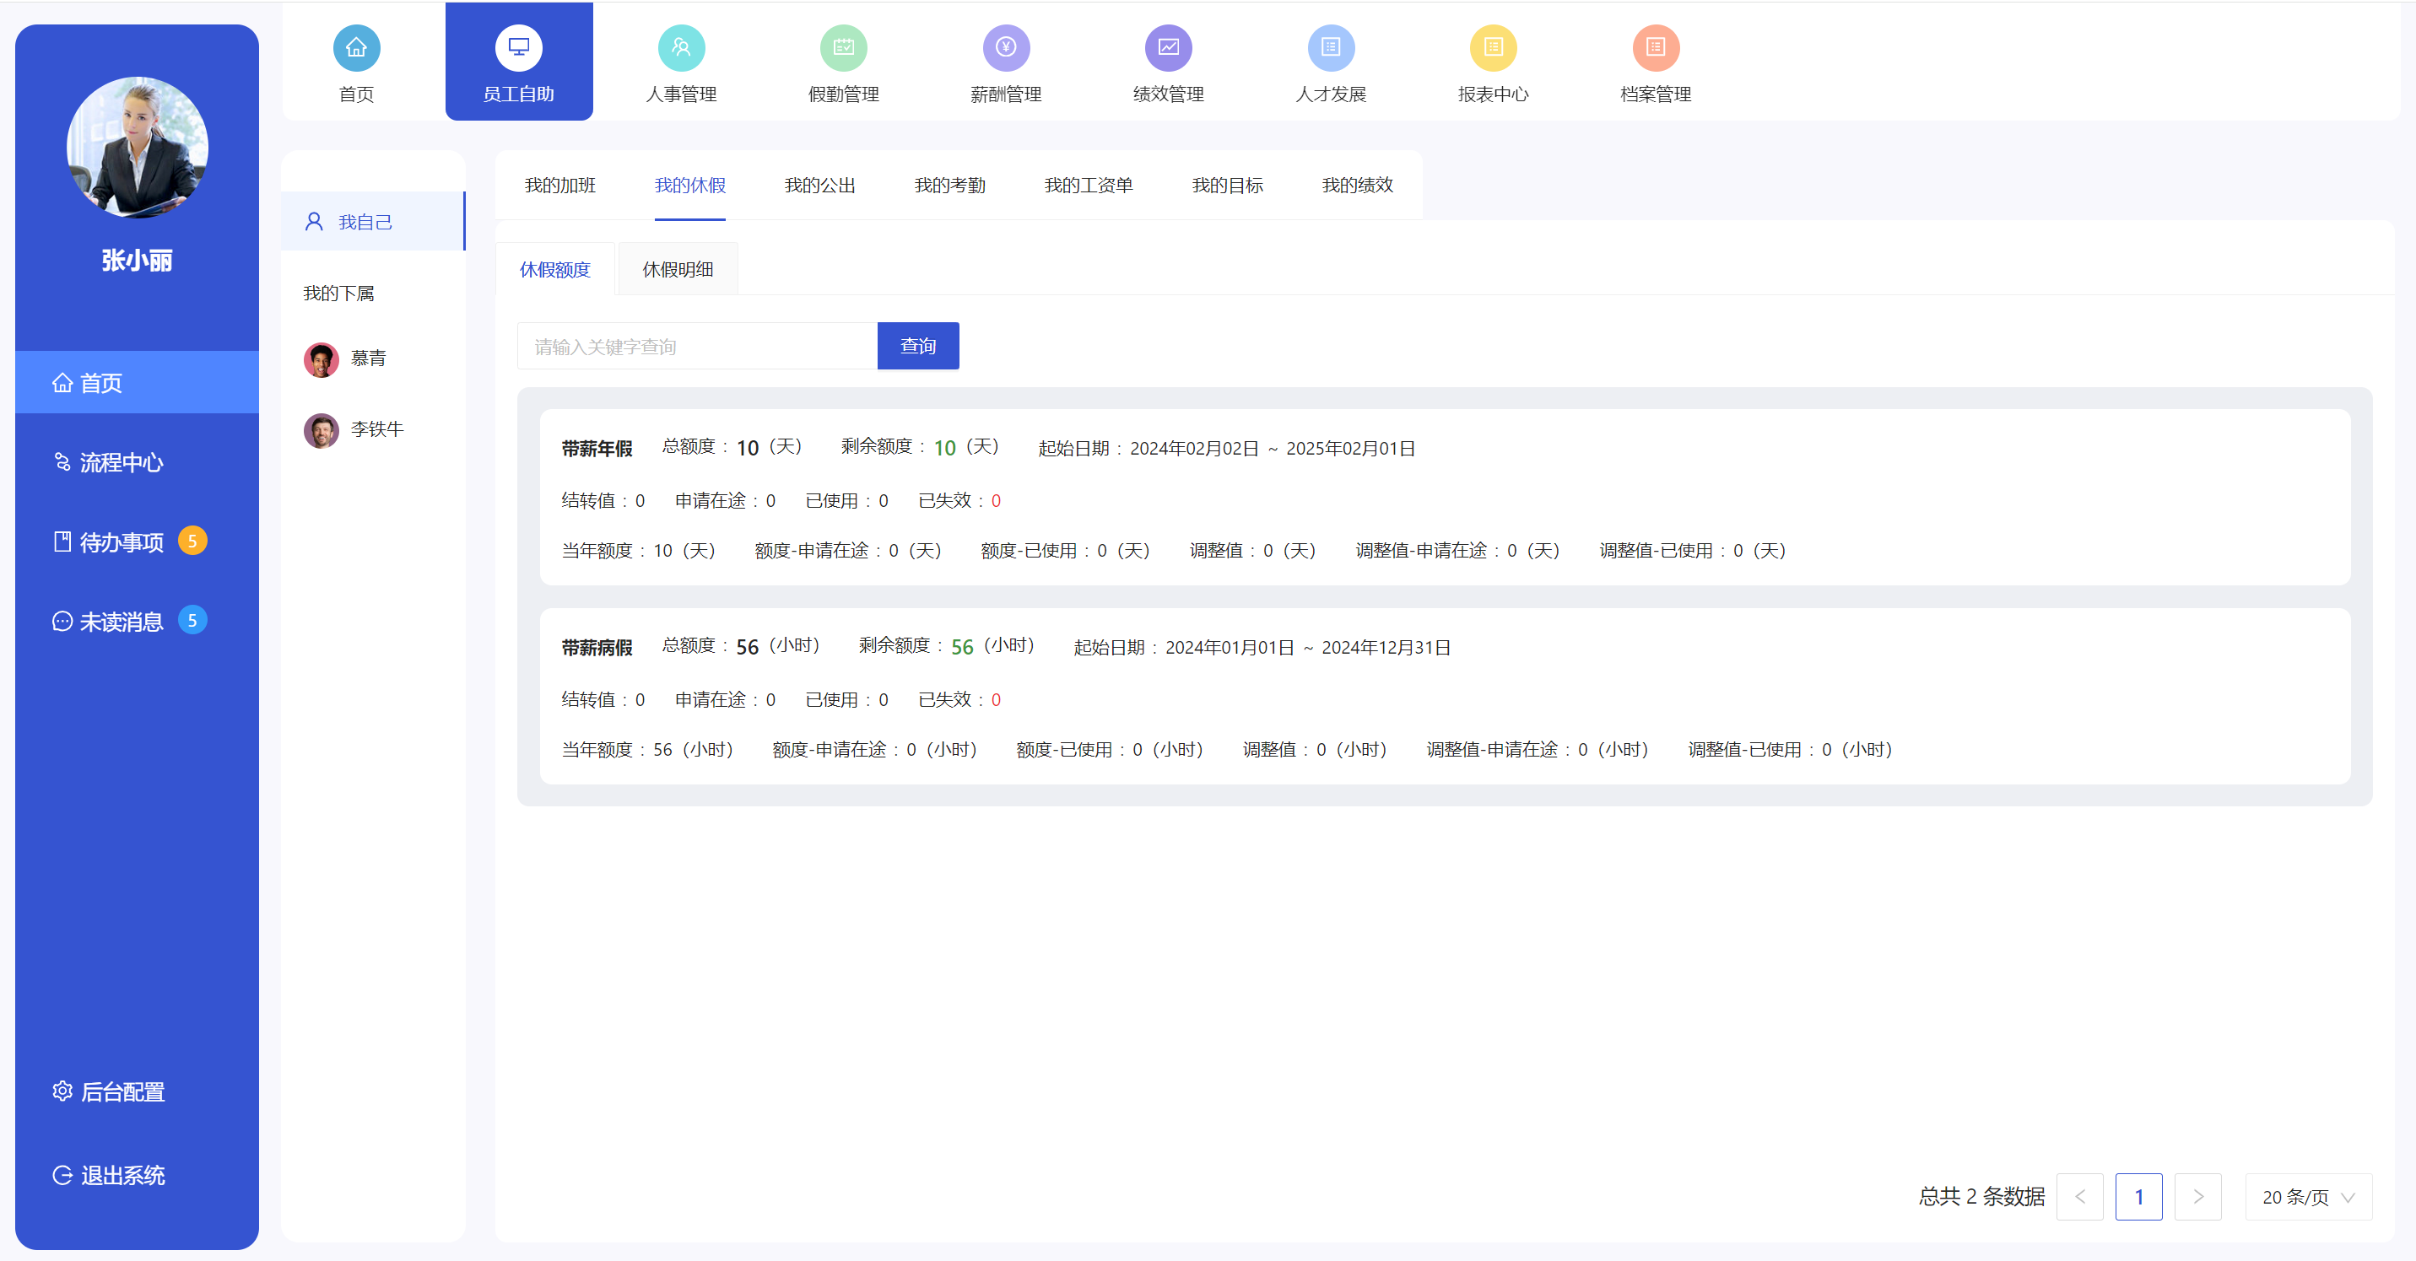Open the 档案管理 icon
The image size is (2416, 1261).
click(x=1656, y=48)
